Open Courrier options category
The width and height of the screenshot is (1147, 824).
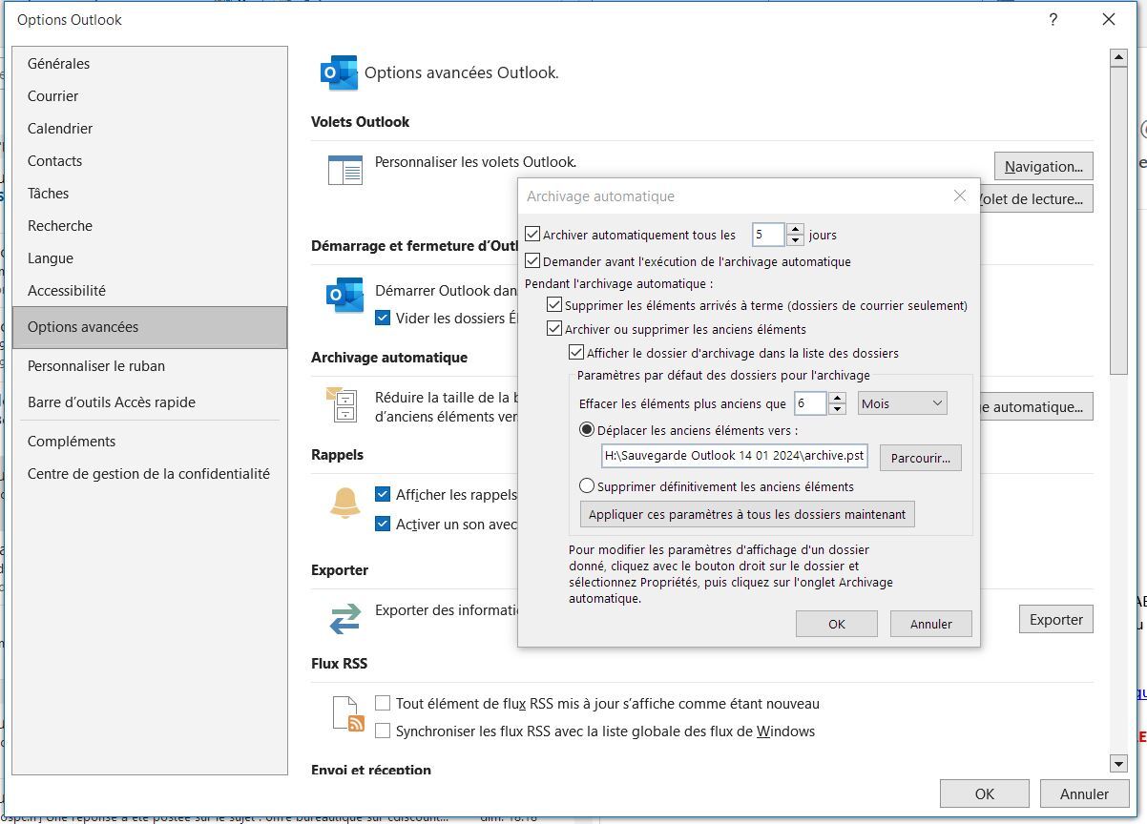150,96
